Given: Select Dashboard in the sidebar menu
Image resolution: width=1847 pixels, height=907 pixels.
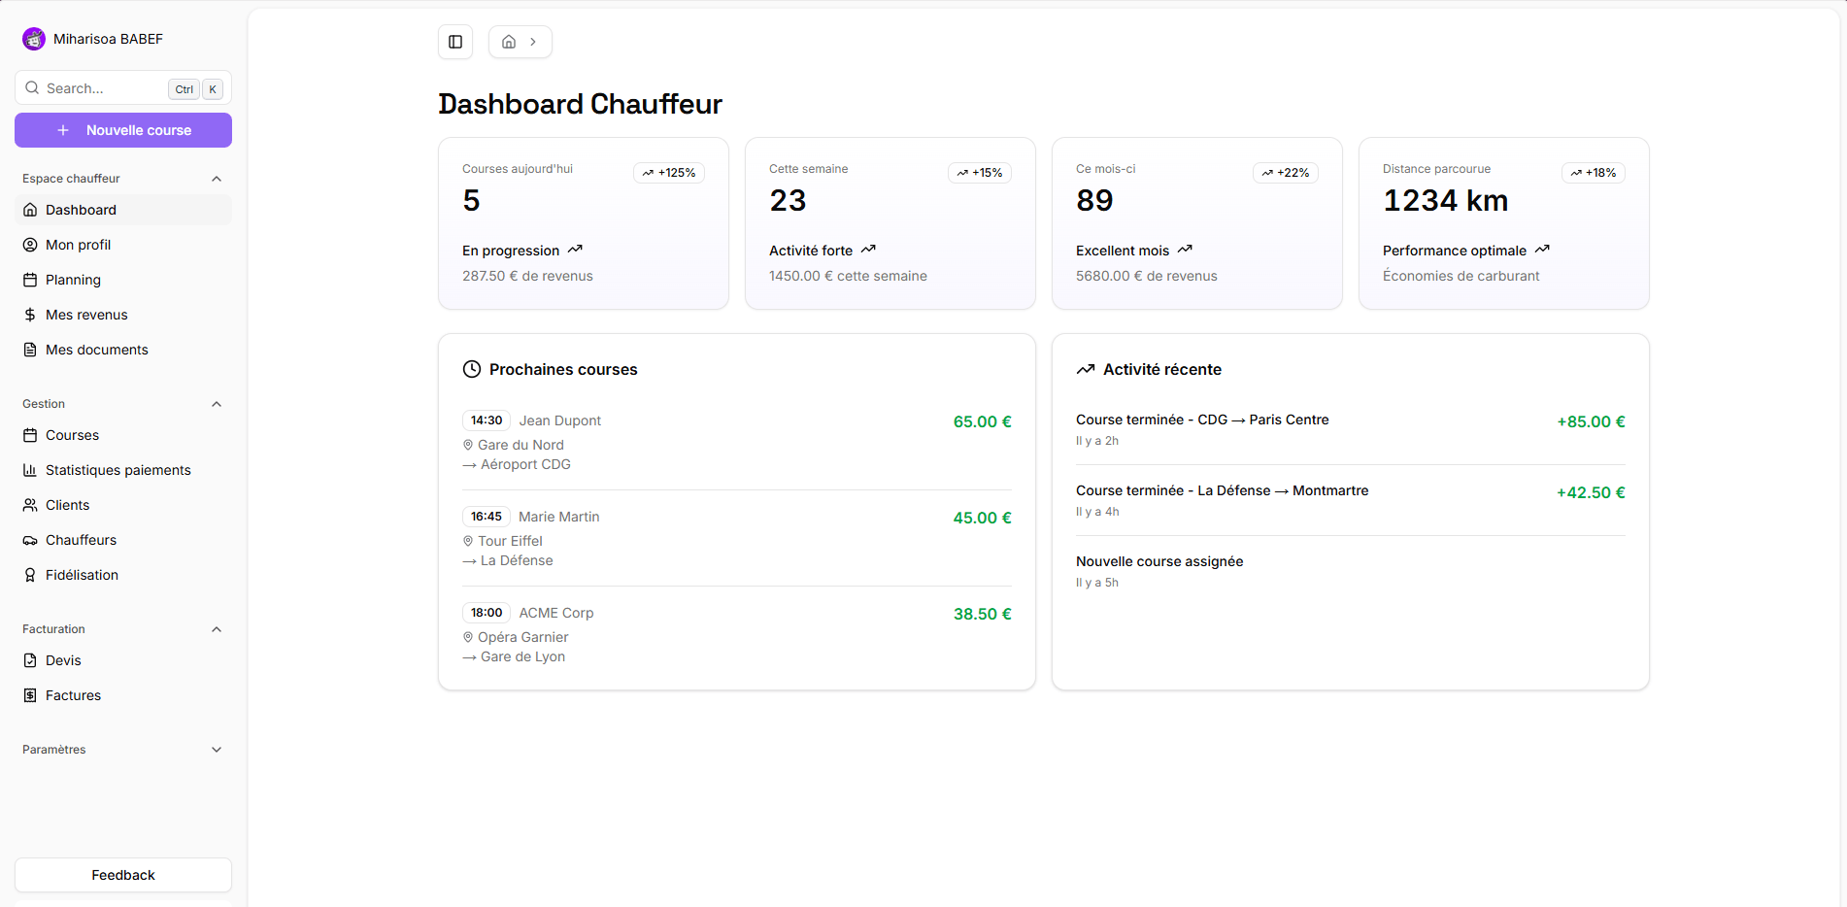Looking at the screenshot, I should (80, 210).
